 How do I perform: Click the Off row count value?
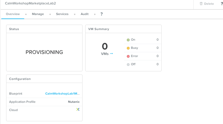click(158, 64)
